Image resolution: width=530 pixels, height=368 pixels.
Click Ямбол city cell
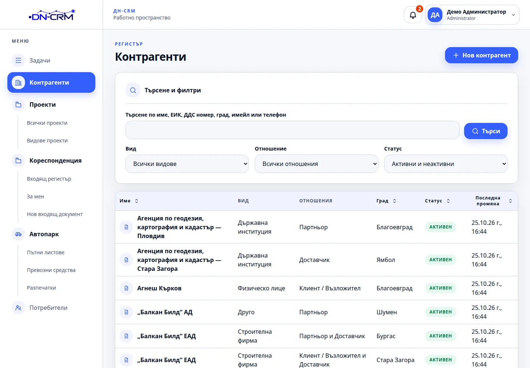[x=386, y=260]
